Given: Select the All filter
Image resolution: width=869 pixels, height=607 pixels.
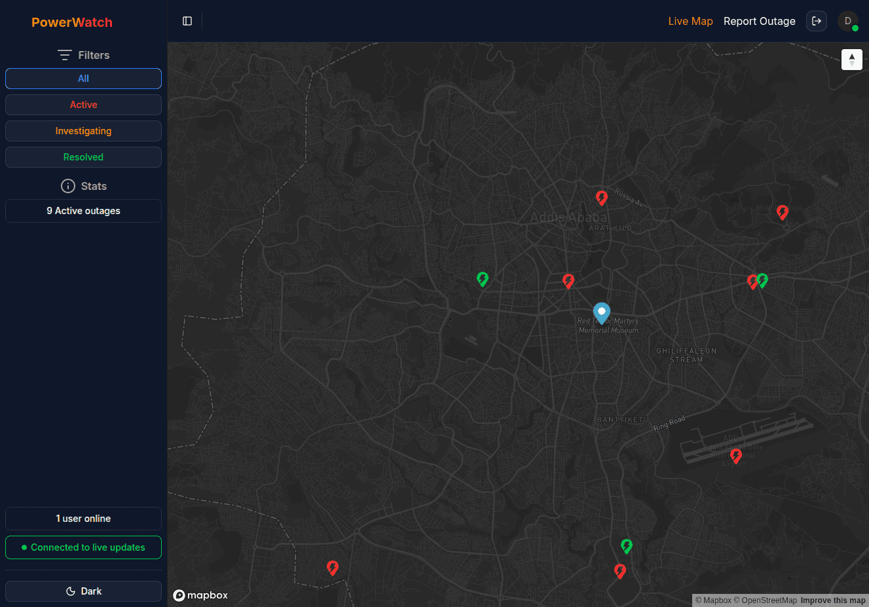Looking at the screenshot, I should (x=83, y=79).
